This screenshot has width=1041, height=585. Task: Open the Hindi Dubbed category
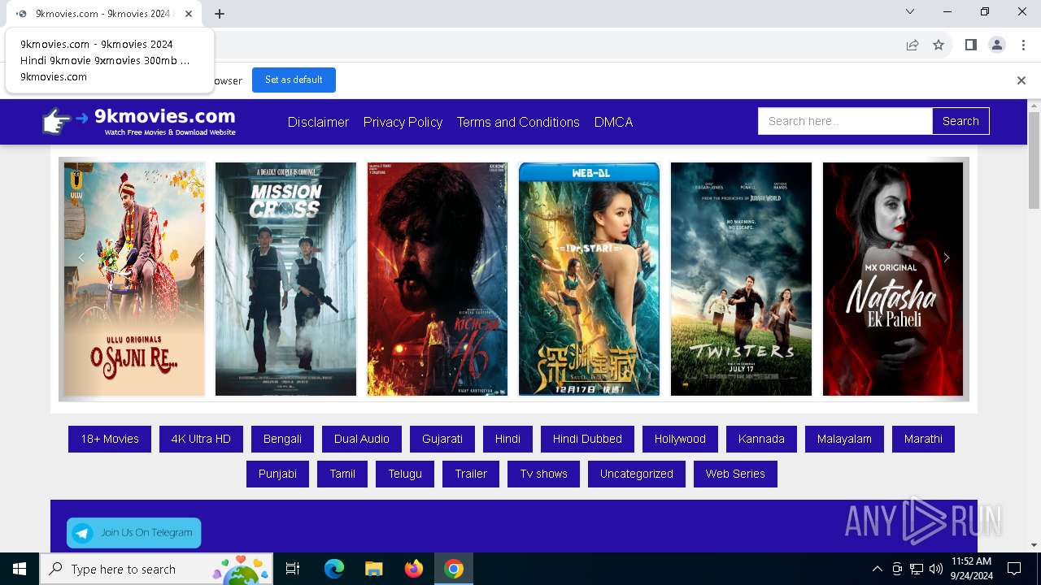[x=587, y=439]
